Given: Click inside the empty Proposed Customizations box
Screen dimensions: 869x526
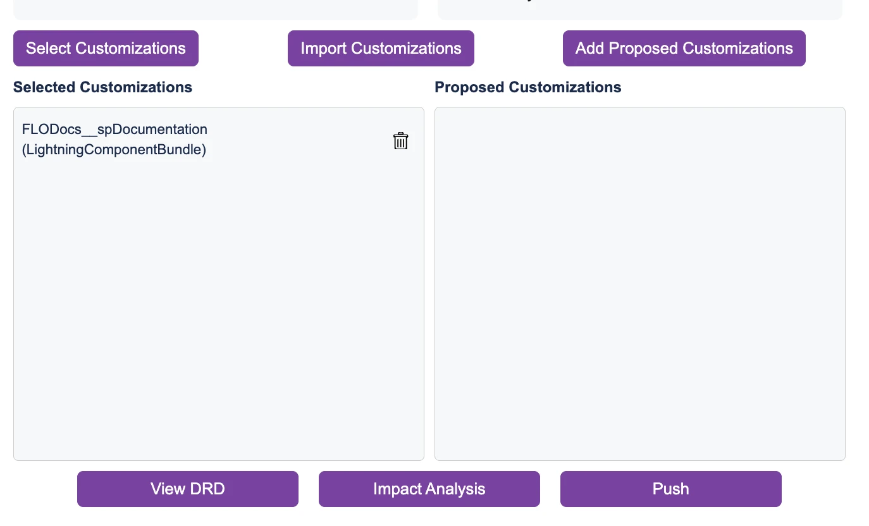Looking at the screenshot, I should click(639, 284).
